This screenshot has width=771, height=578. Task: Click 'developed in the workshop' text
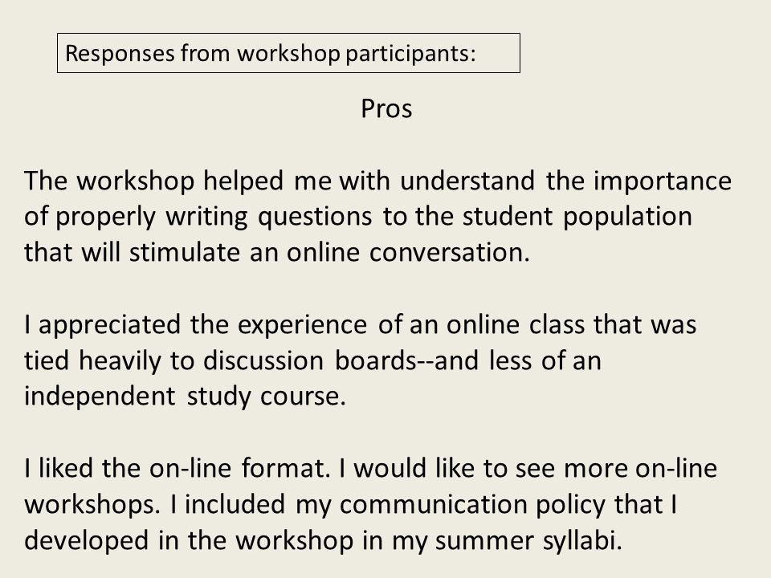point(189,540)
